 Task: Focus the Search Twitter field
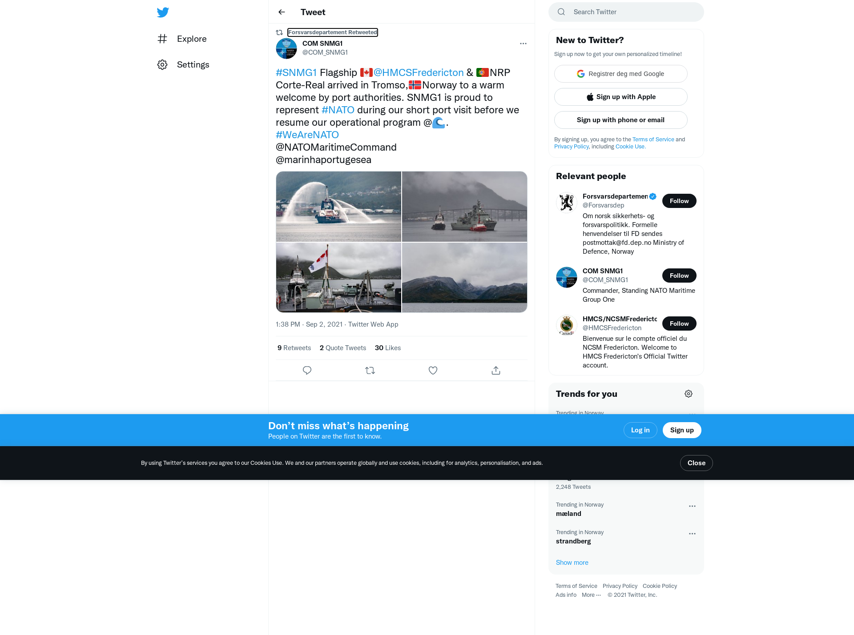(626, 12)
